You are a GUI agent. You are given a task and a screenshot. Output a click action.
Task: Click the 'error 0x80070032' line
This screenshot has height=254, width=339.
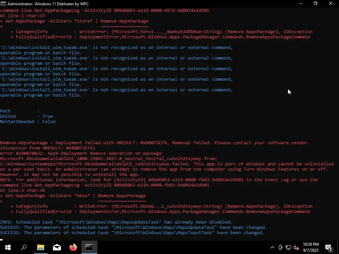81,153
